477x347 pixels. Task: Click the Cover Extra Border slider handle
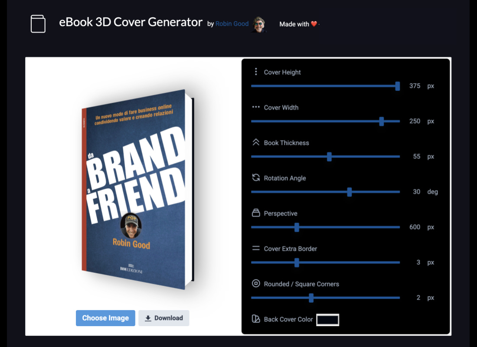(297, 263)
